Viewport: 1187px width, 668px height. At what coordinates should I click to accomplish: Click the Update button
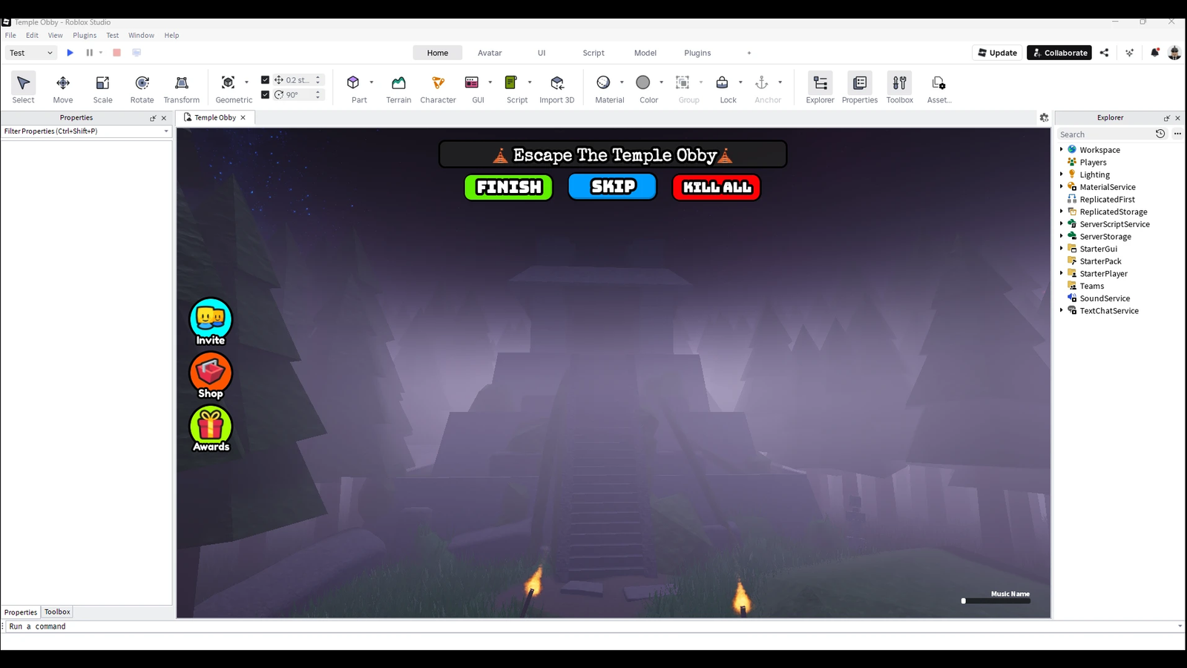click(996, 53)
